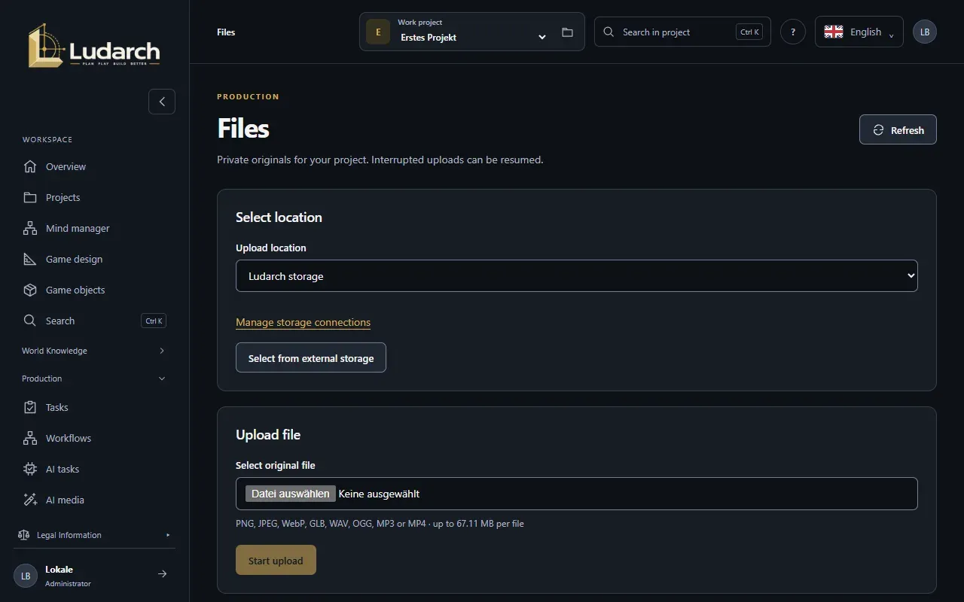Click the Files breadcrumb in header
This screenshot has width=964, height=602.
pos(226,32)
